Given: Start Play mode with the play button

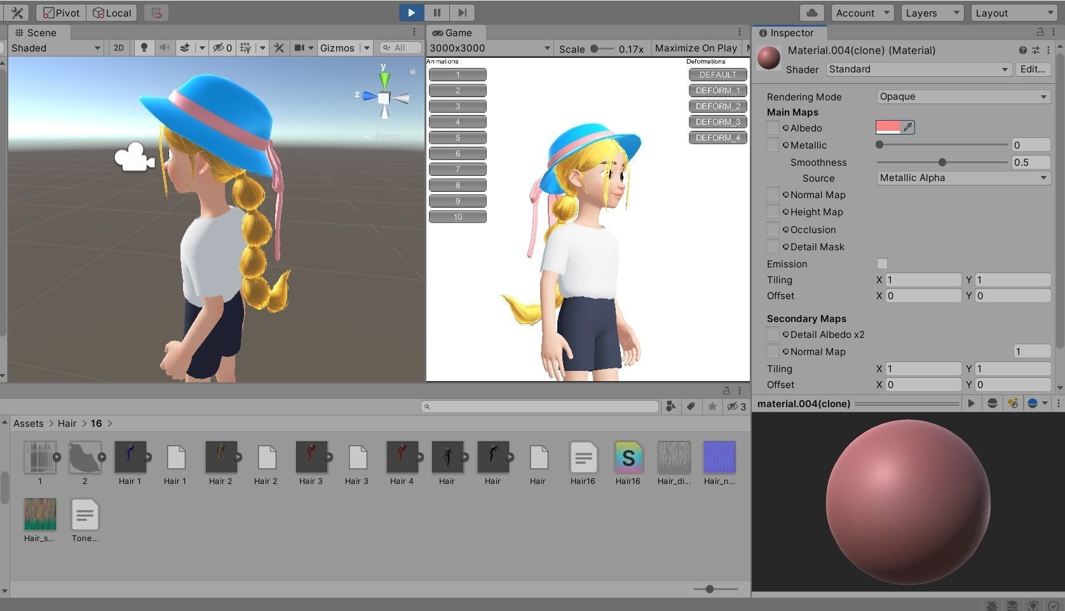Looking at the screenshot, I should click(411, 13).
